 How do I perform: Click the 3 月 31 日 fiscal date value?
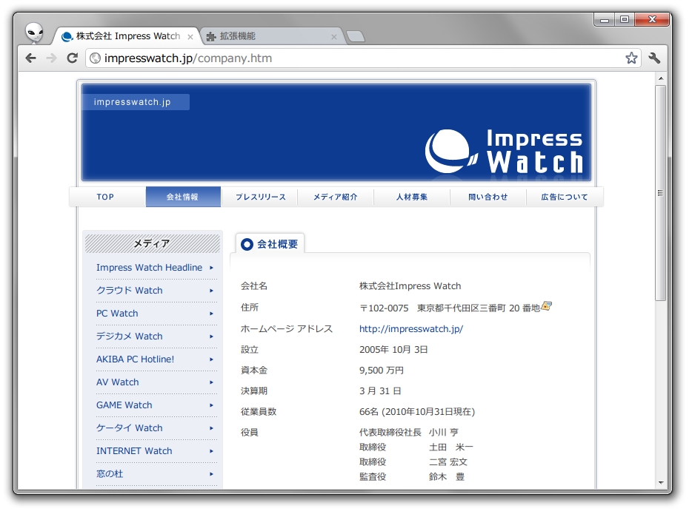[x=380, y=390]
